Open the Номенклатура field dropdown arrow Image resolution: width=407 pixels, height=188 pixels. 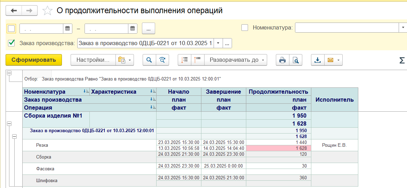[403, 27]
